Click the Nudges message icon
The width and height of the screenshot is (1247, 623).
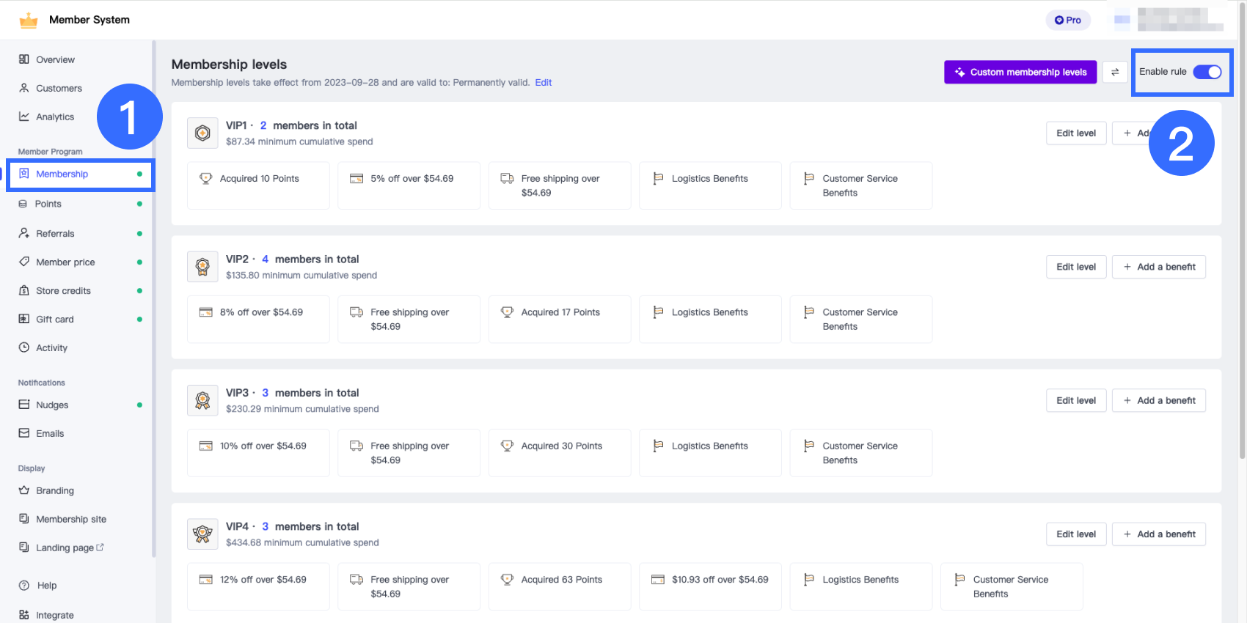[24, 405]
